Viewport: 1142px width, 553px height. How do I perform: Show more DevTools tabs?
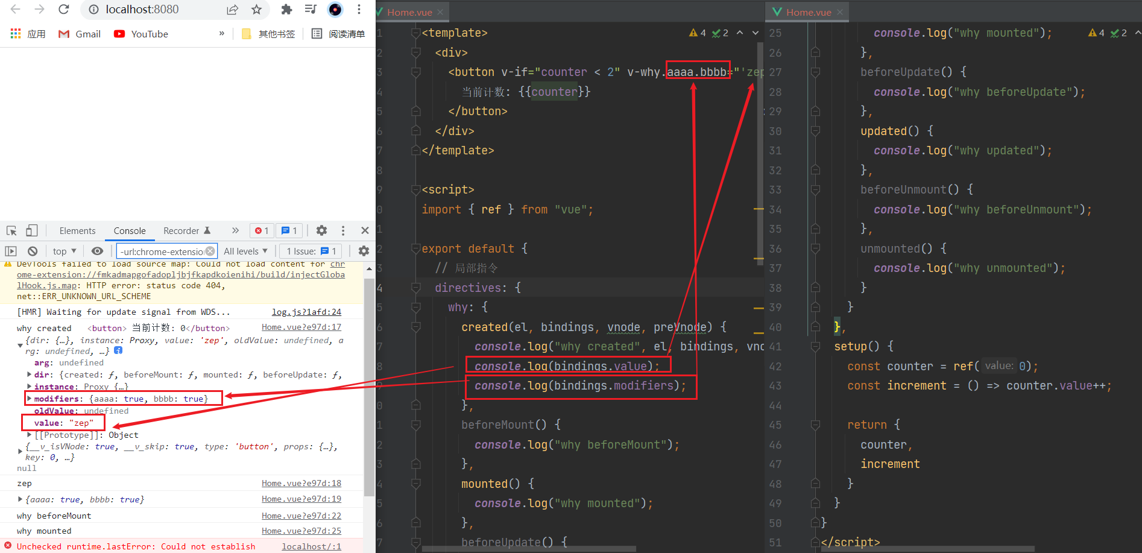pos(235,230)
